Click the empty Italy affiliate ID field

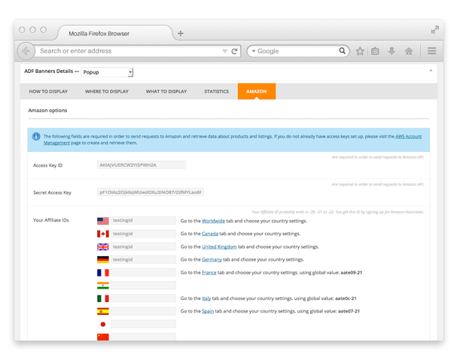coord(143,298)
